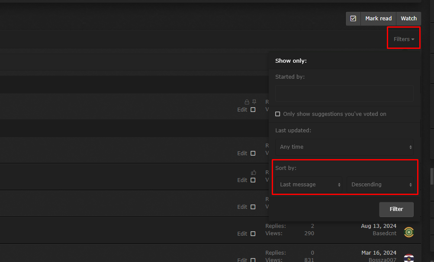Open Bossza007's avatar image
The width and height of the screenshot is (434, 262).
[409, 258]
